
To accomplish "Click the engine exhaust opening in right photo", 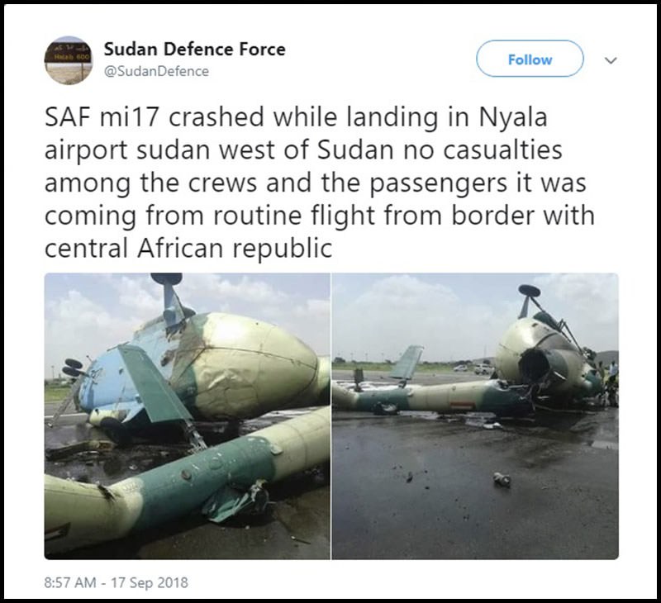I will pos(541,366).
